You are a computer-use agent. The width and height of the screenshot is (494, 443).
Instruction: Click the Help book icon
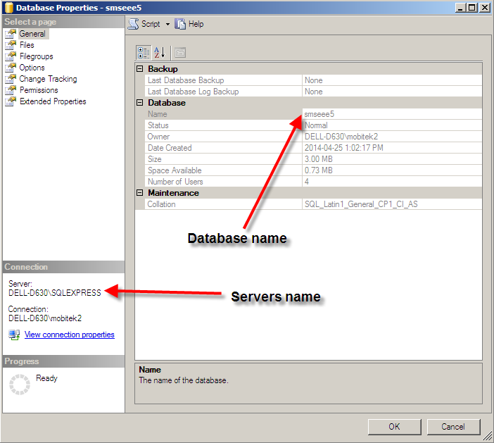(x=181, y=24)
